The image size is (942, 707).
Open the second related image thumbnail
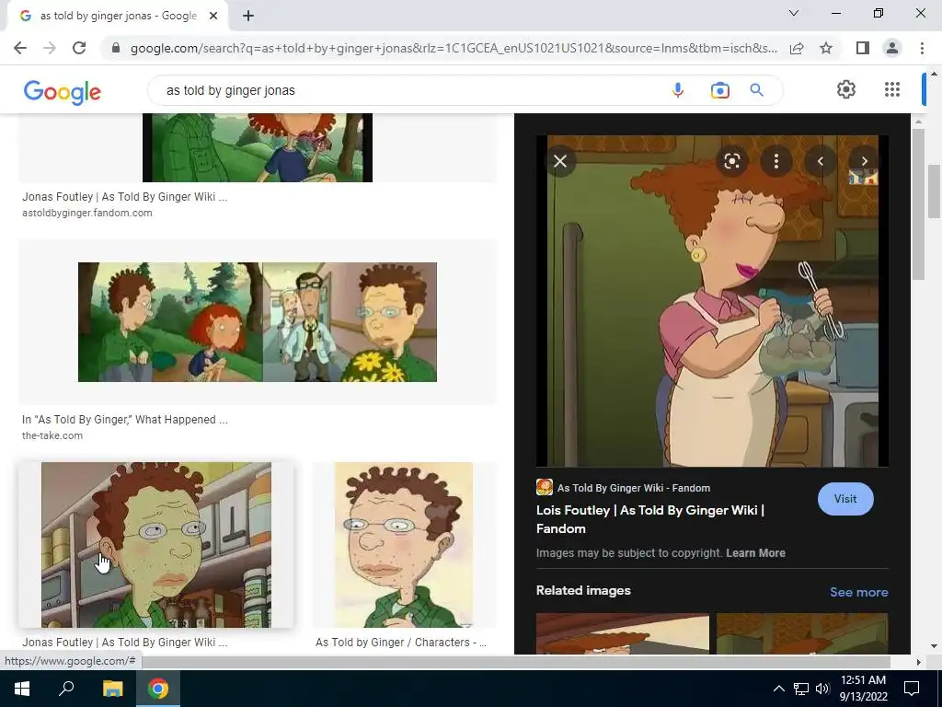point(802,633)
